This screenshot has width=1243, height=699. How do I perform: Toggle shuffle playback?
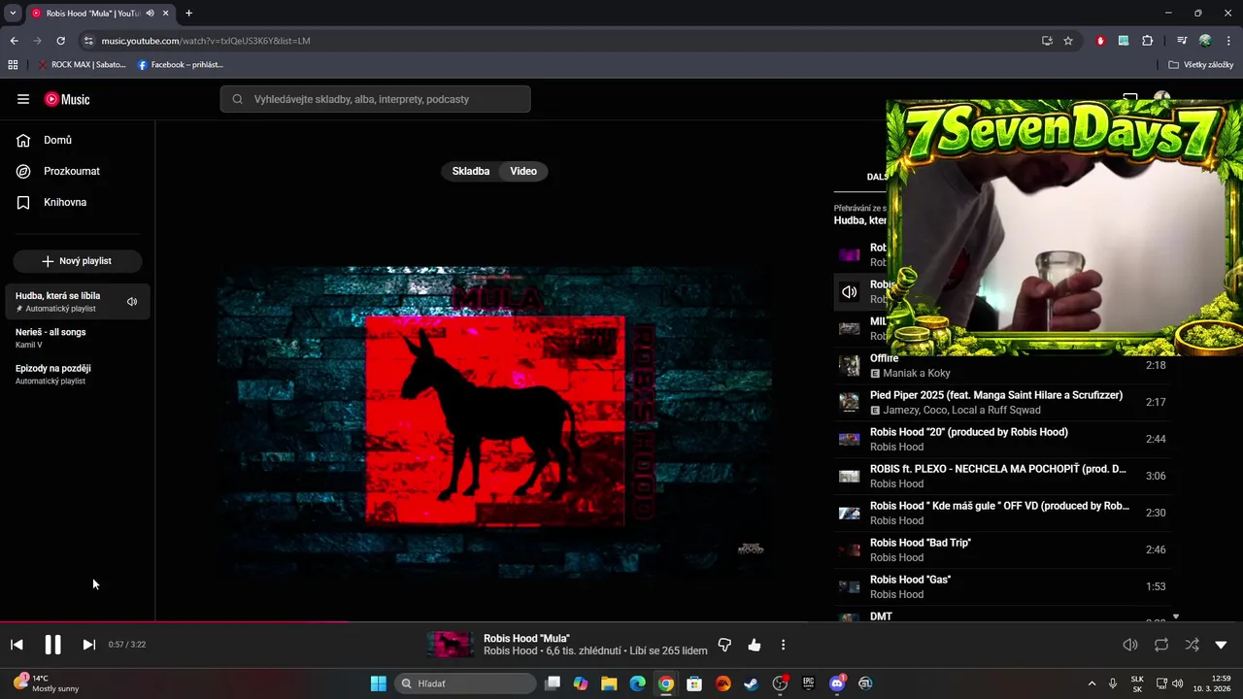click(x=1192, y=645)
